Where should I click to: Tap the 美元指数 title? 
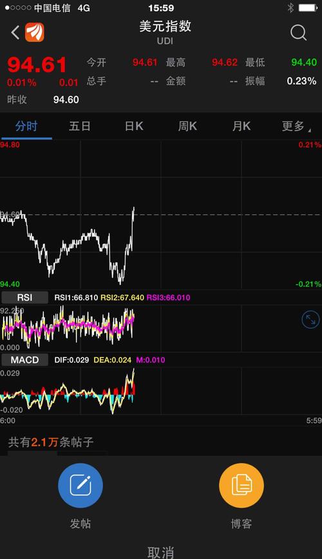(165, 26)
